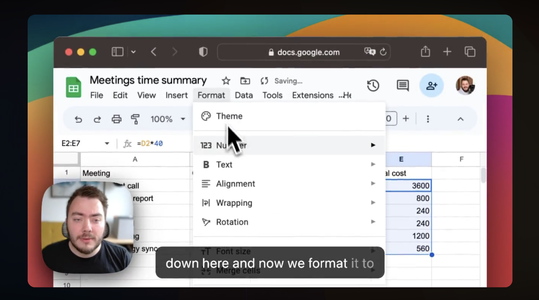Click the redo arrow
539x300 pixels.
[97, 119]
